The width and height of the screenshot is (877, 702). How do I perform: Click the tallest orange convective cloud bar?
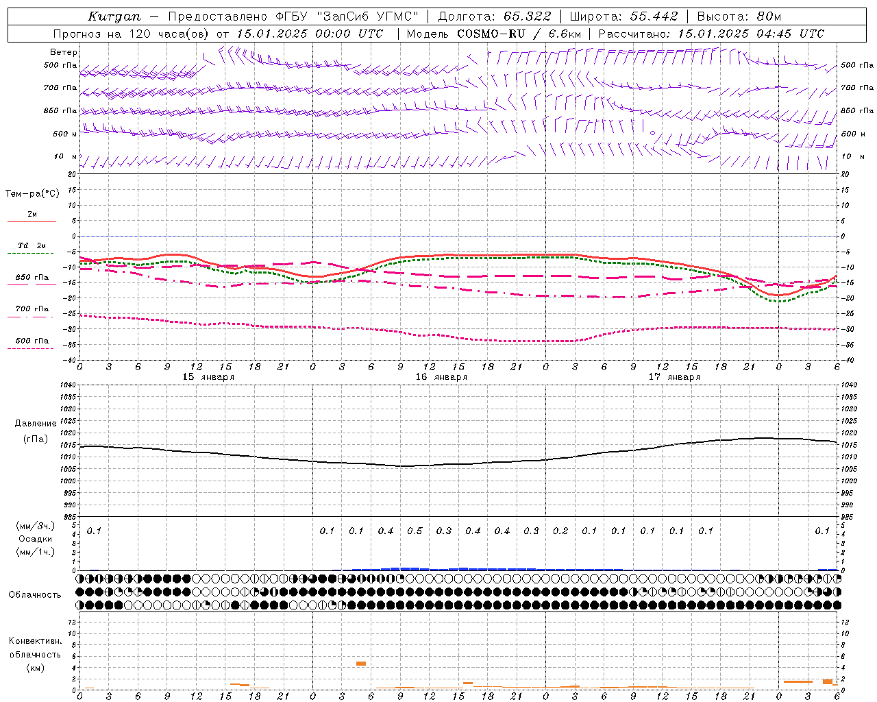pos(828,681)
